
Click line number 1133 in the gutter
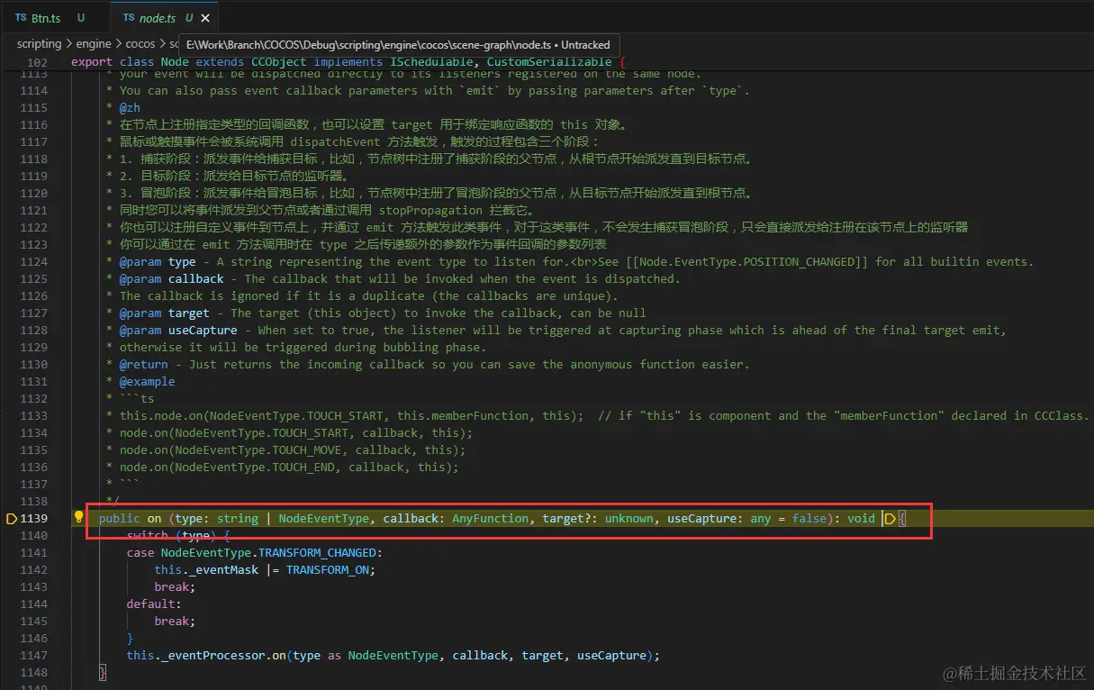tap(33, 416)
